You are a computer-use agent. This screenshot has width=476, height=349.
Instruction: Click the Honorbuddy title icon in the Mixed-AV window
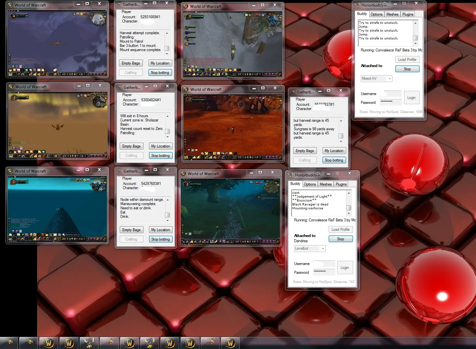[x=357, y=5]
